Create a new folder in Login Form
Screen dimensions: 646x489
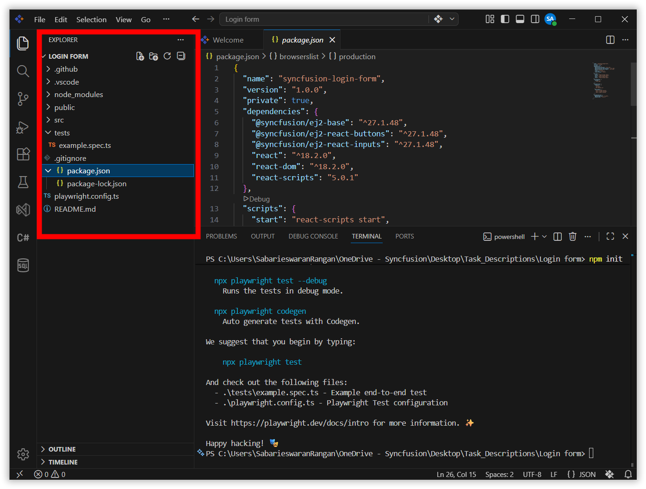pyautogui.click(x=154, y=56)
